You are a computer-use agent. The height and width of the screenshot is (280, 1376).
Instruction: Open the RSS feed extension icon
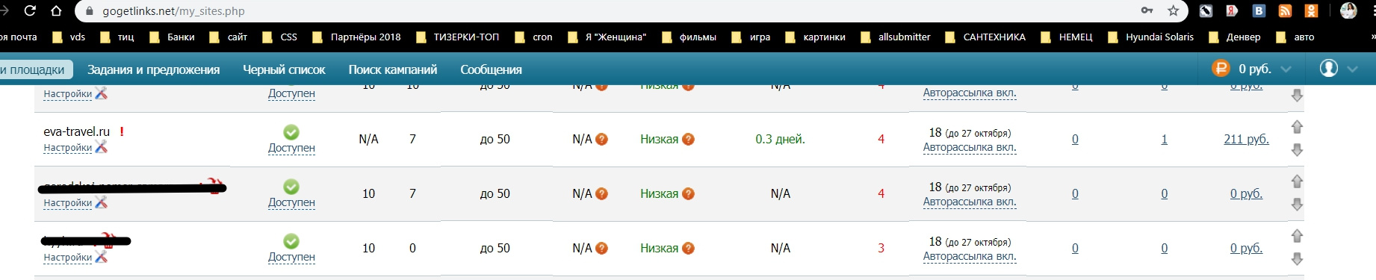[1285, 10]
